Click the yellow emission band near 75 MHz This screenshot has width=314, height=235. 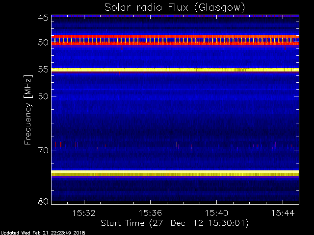(175, 173)
